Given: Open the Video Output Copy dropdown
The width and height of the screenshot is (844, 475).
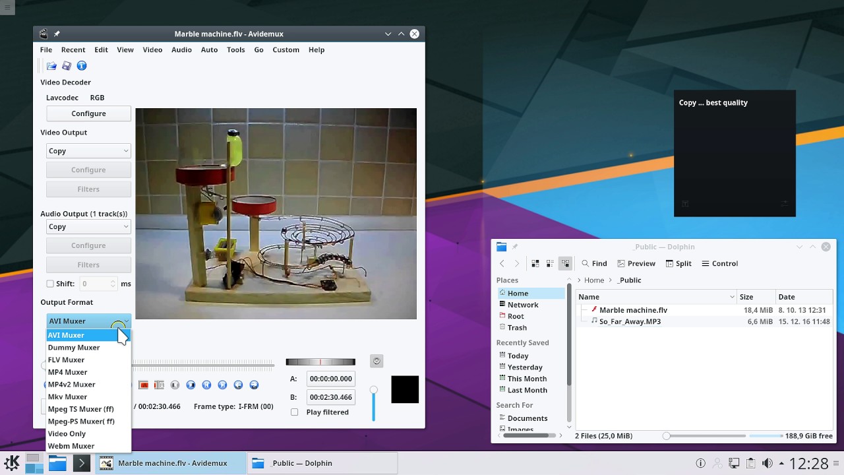Looking at the screenshot, I should coord(88,151).
